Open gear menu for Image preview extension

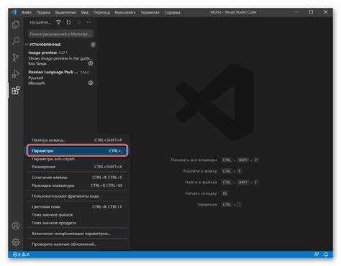(x=91, y=63)
